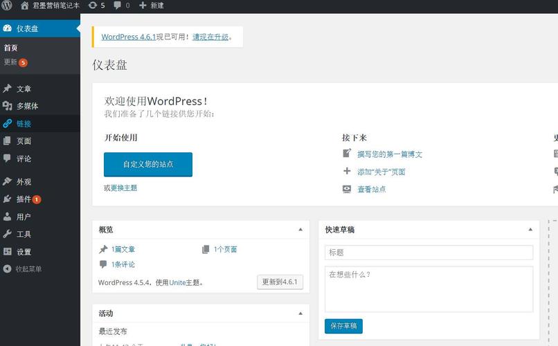Click the 更新到4.6.1 button
This screenshot has width=558, height=346.
[280, 282]
